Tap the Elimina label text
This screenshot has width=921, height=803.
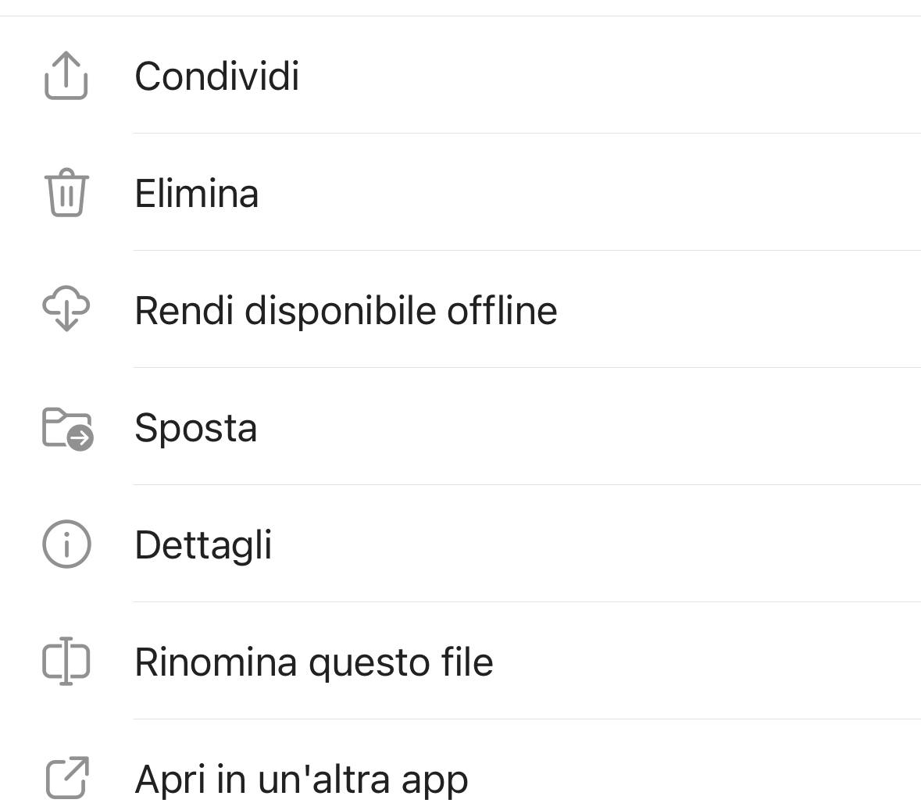click(x=197, y=193)
